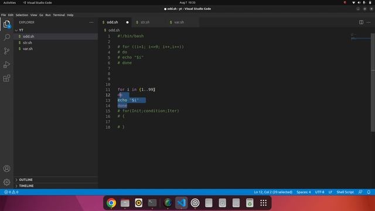
Task: Show Applications grid in the dock
Action: pyautogui.click(x=263, y=203)
